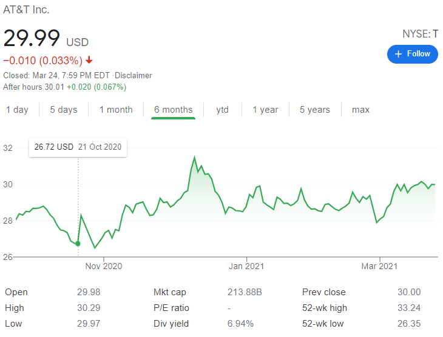Click the After hours 30.01 text
The width and height of the screenshot is (443, 337).
(x=33, y=87)
